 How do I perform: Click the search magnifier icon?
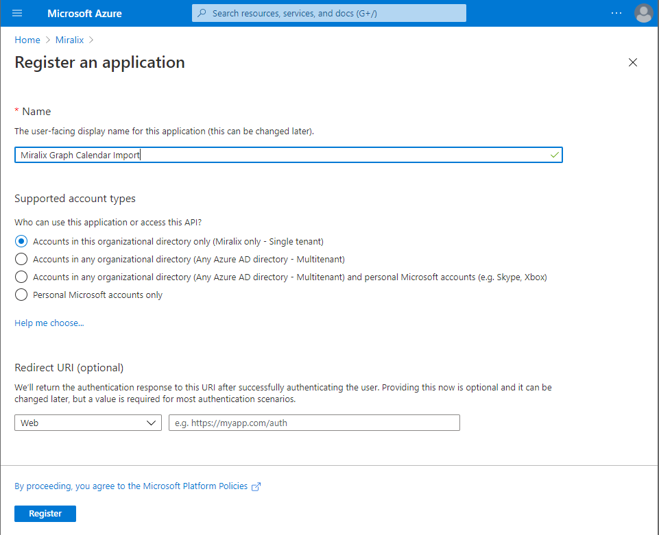[202, 13]
